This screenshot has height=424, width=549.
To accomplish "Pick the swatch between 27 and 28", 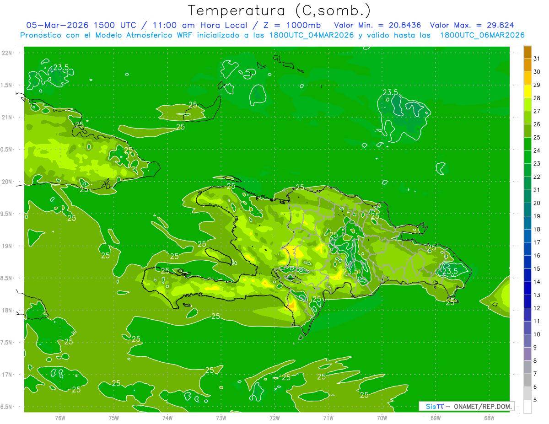I will click(x=527, y=105).
